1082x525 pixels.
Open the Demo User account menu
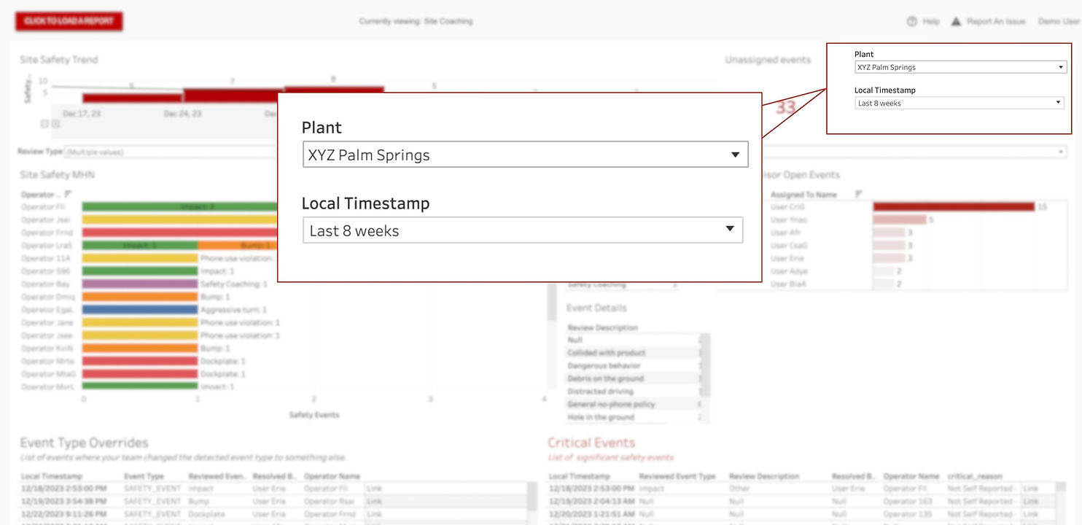tap(1057, 21)
